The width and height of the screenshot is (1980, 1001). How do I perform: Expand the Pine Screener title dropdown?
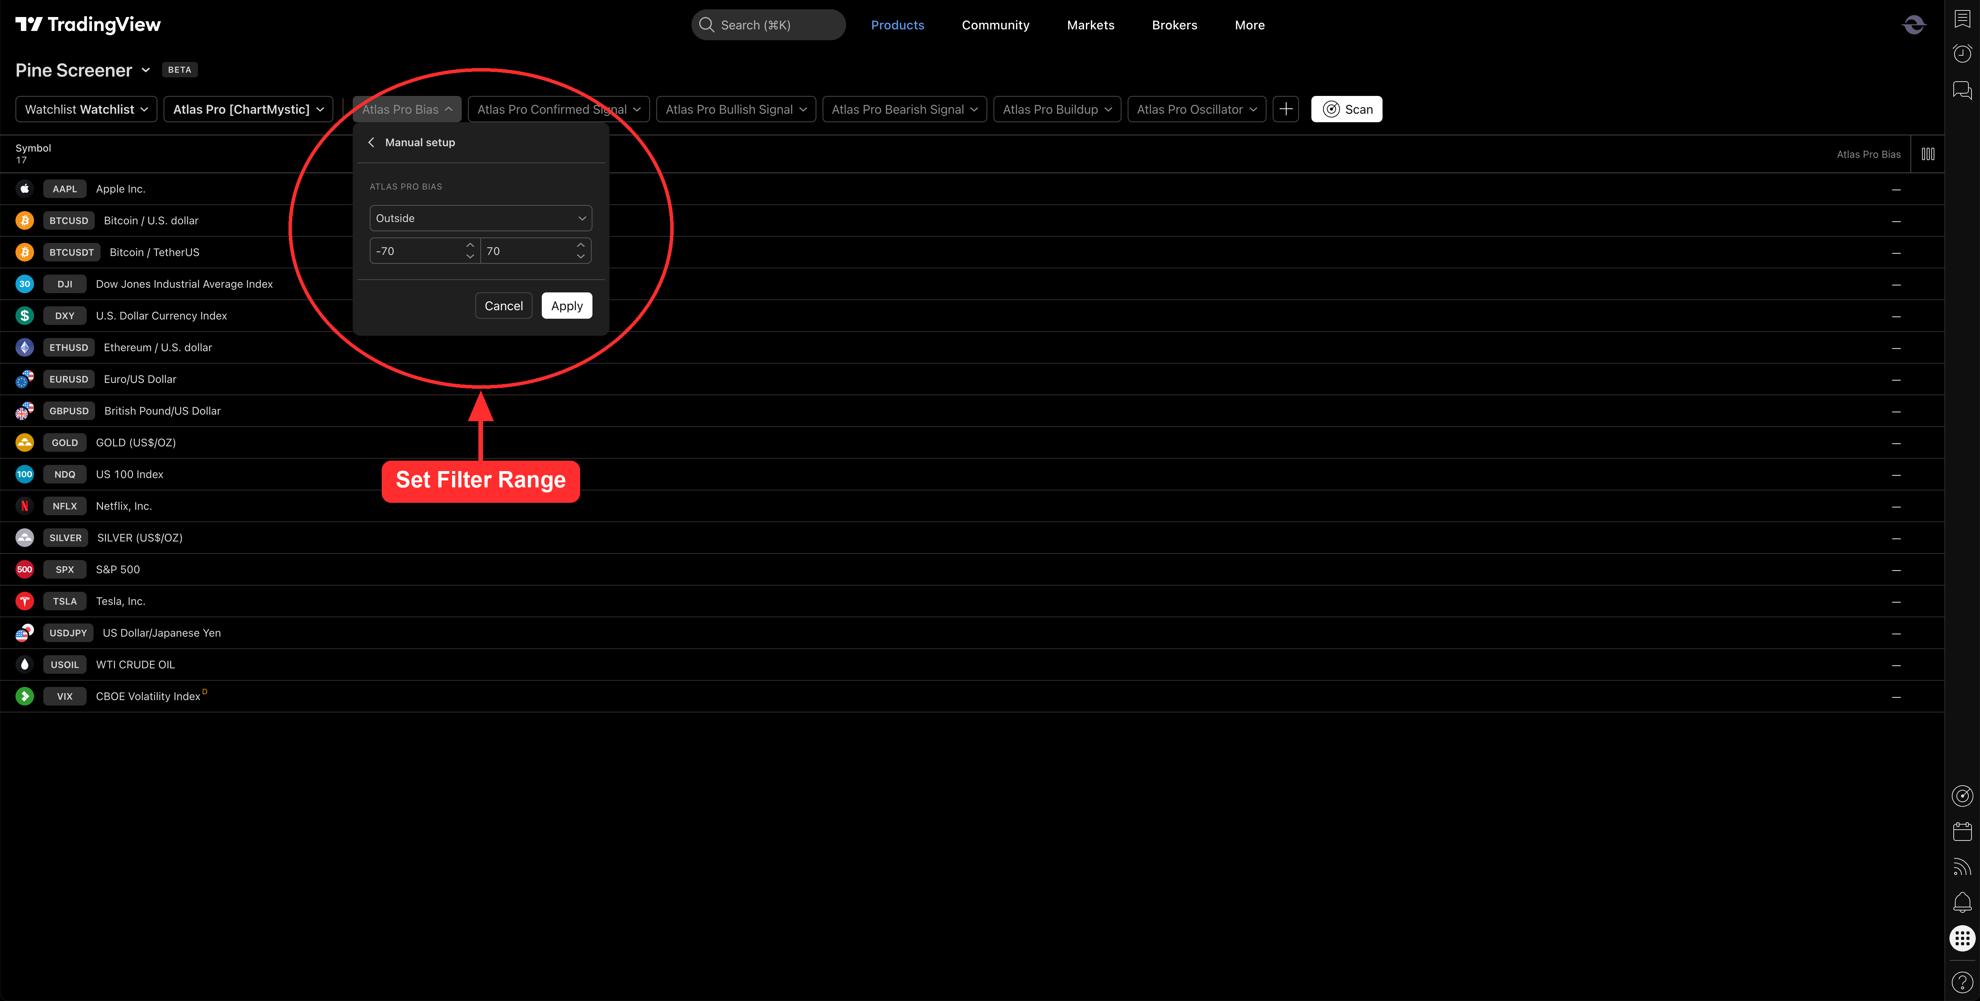145,70
